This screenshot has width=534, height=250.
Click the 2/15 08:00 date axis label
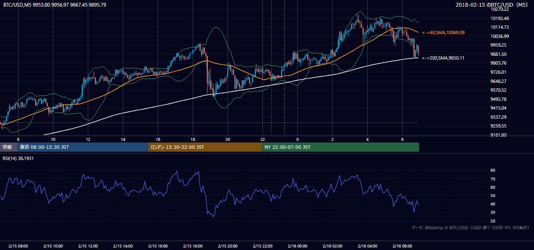[x=18, y=246]
